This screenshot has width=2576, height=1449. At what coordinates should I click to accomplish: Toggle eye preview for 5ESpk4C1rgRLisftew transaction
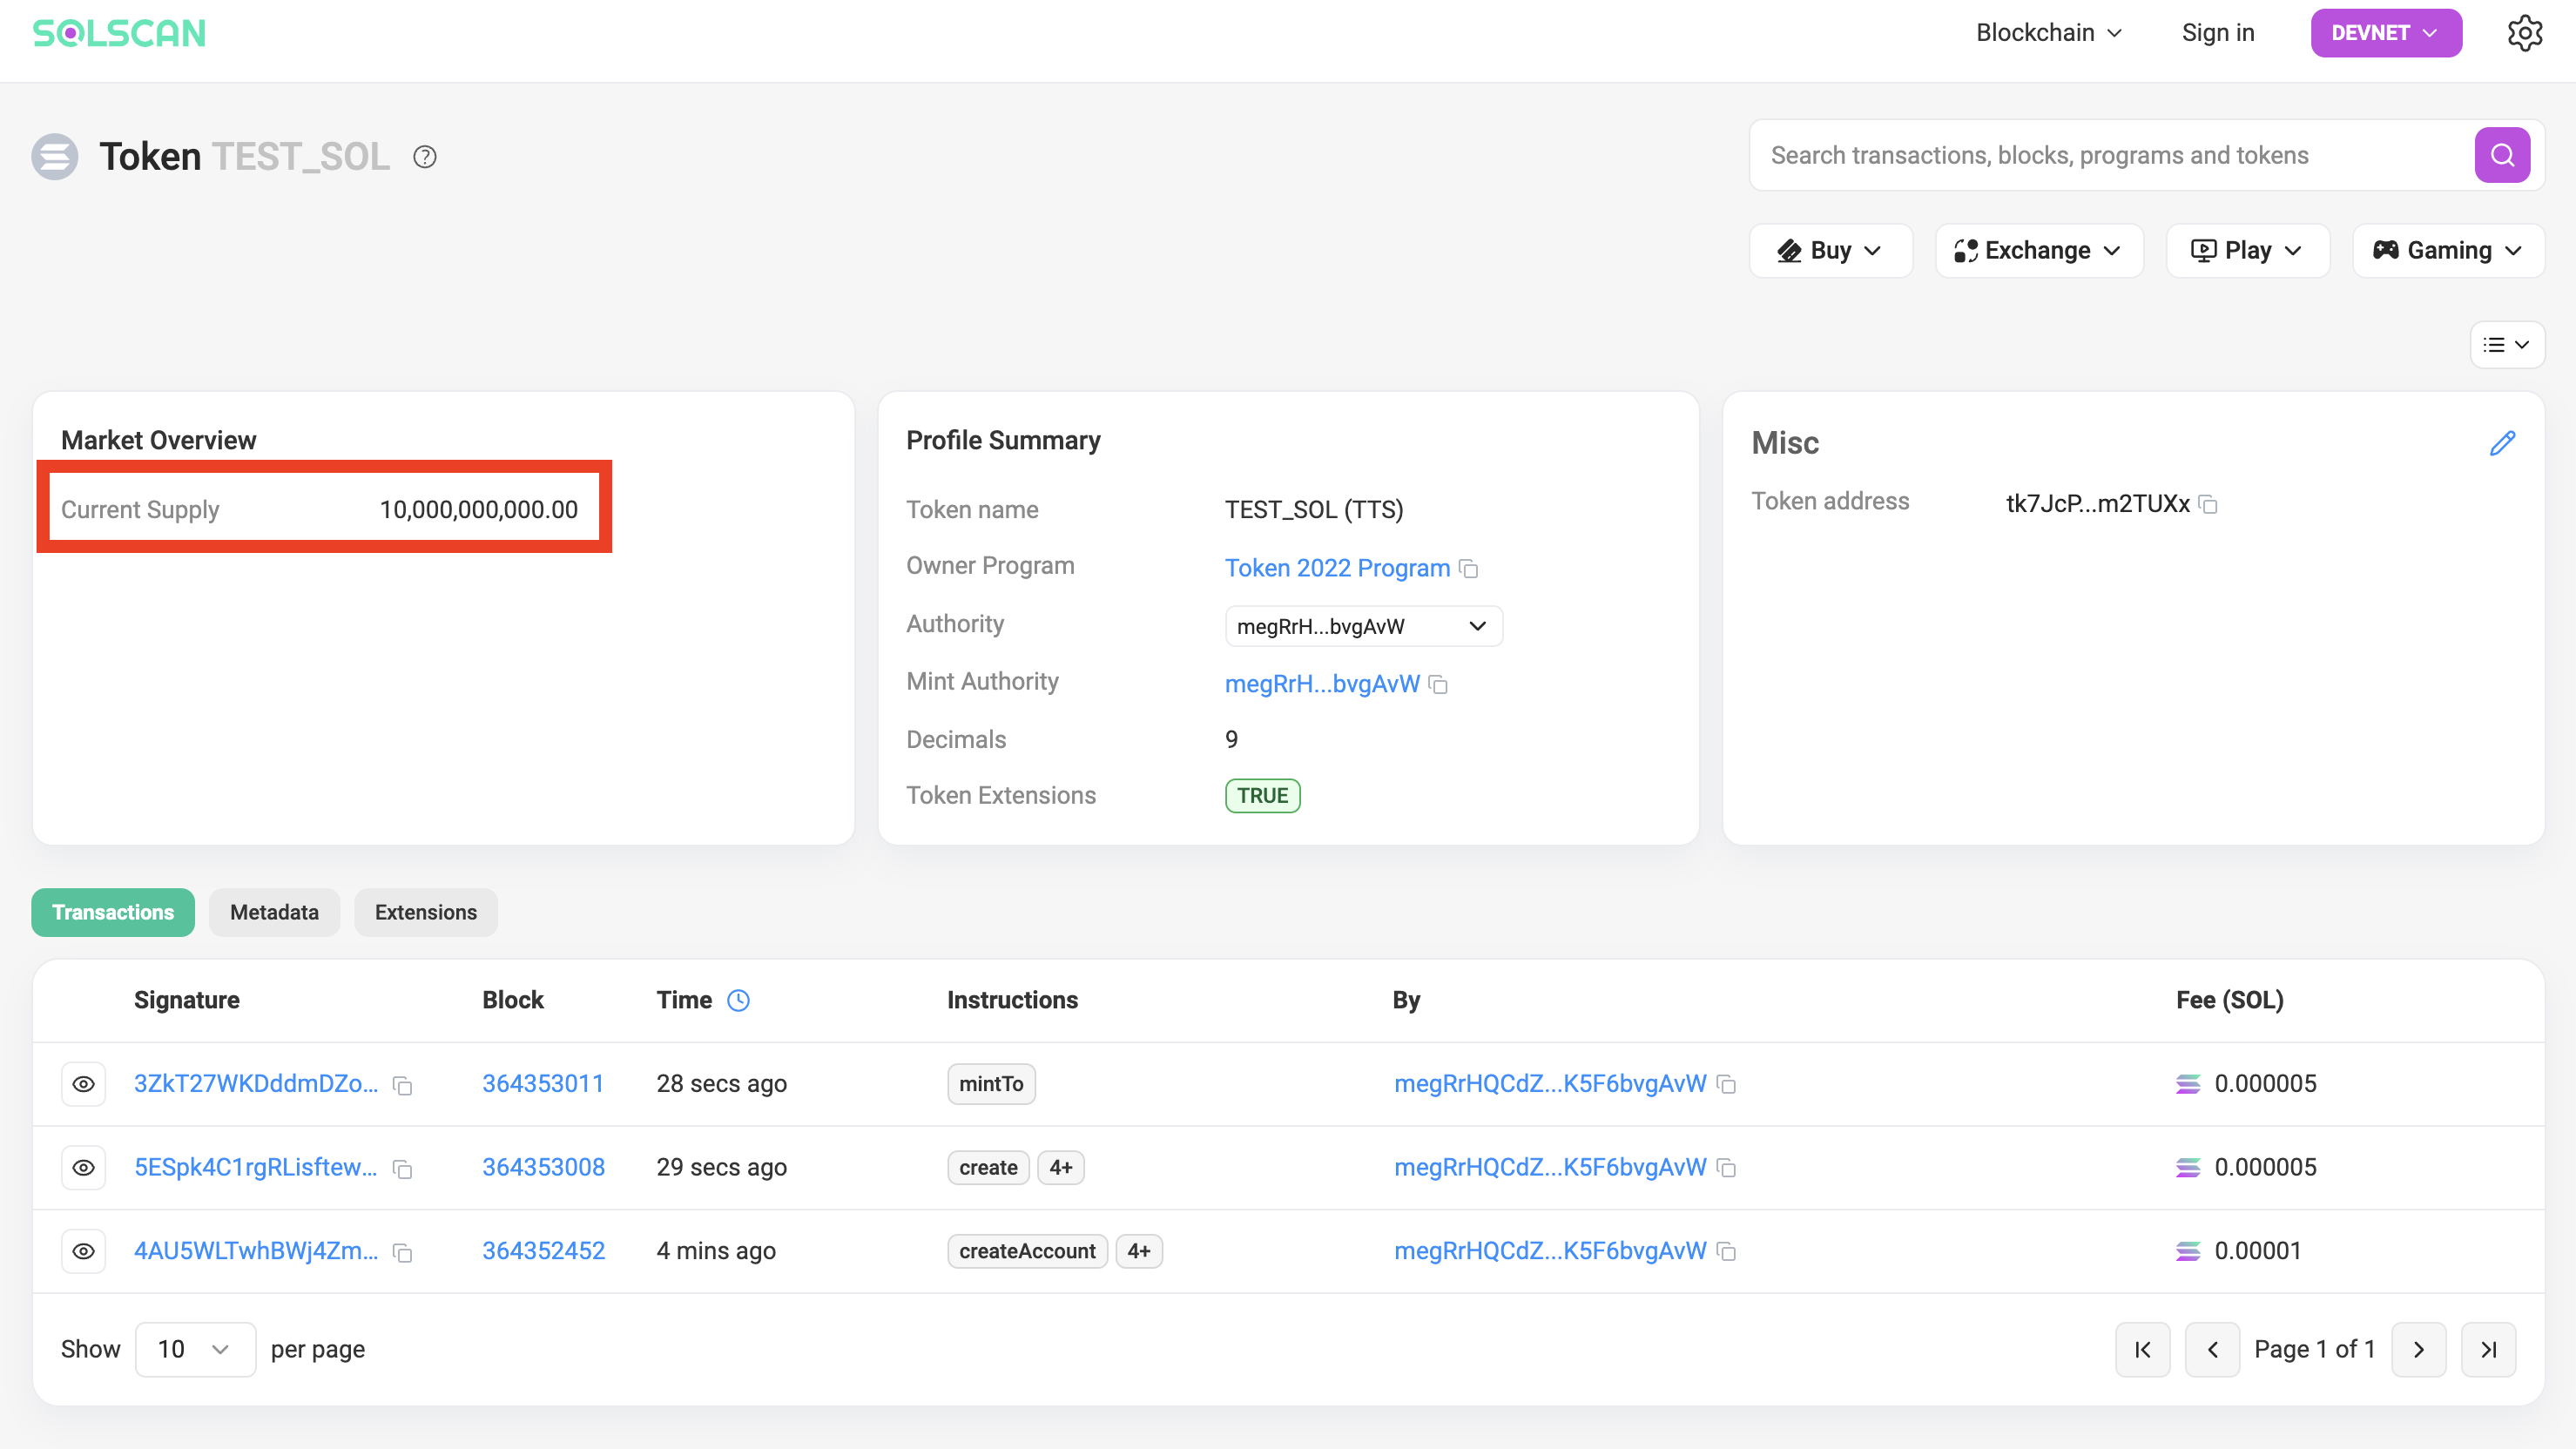[84, 1168]
